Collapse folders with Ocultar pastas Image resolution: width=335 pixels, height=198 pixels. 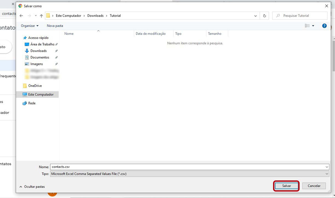point(32,187)
